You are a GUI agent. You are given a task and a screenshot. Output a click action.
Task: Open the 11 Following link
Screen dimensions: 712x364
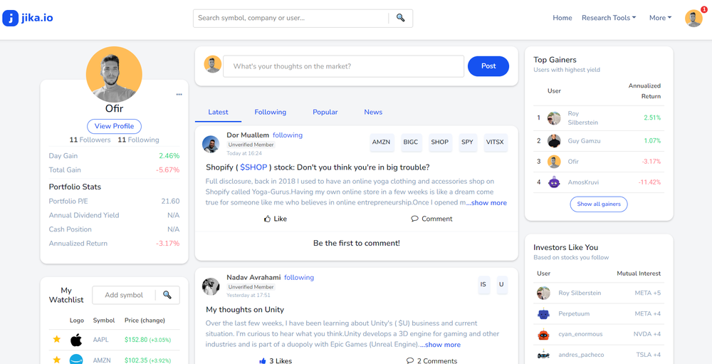pyautogui.click(x=139, y=140)
